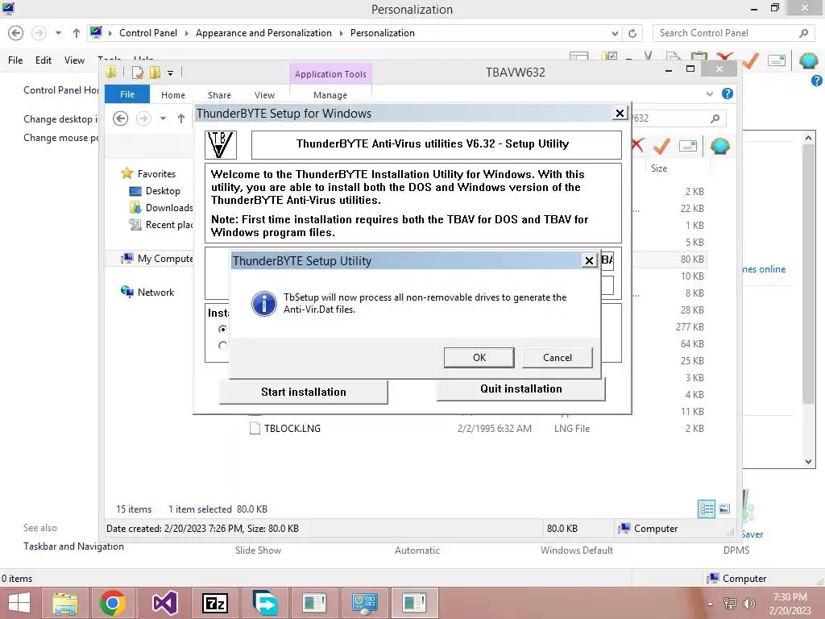Click the properties card icon in Personalization toolbar
This screenshot has height=619, width=825.
777,60
